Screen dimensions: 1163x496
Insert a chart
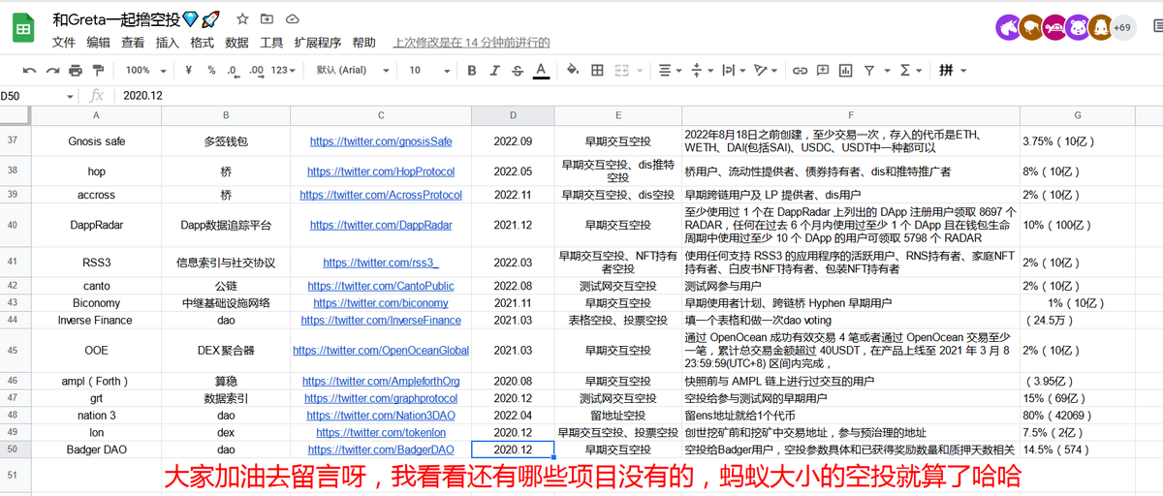pos(846,71)
